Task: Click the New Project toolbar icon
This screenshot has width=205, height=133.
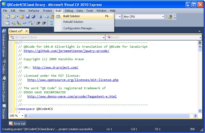Action: [x=8, y=17]
